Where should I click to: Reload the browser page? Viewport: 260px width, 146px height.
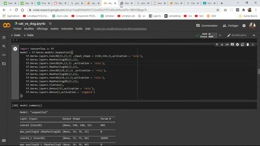click(x=16, y=10)
